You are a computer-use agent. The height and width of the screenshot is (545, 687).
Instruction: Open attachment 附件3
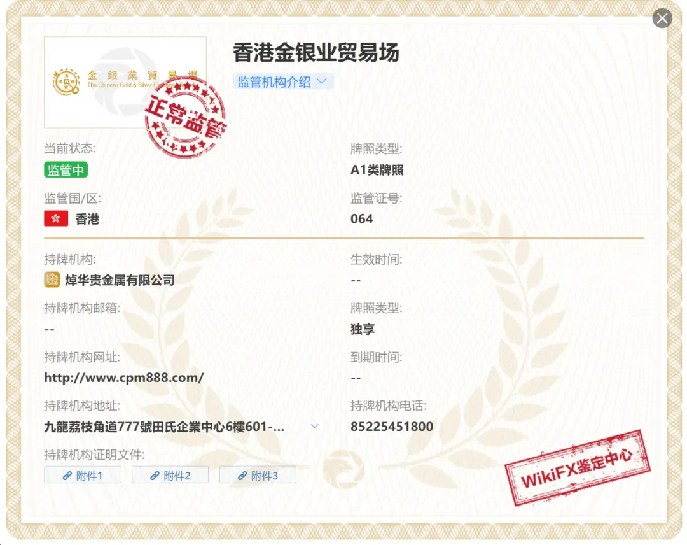coord(258,476)
